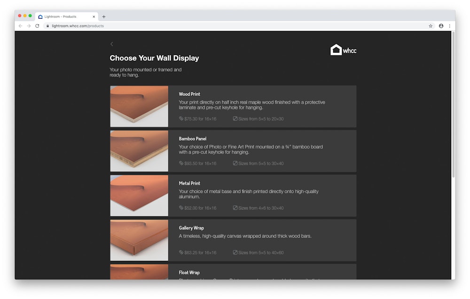This screenshot has height=299, width=470.
Task: Choose the Bamboo Panel product title
Action: point(193,139)
